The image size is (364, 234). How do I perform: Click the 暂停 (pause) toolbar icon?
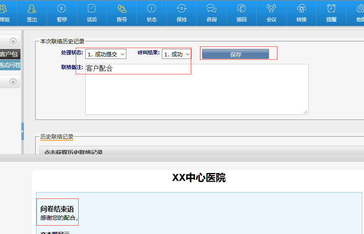62,9
